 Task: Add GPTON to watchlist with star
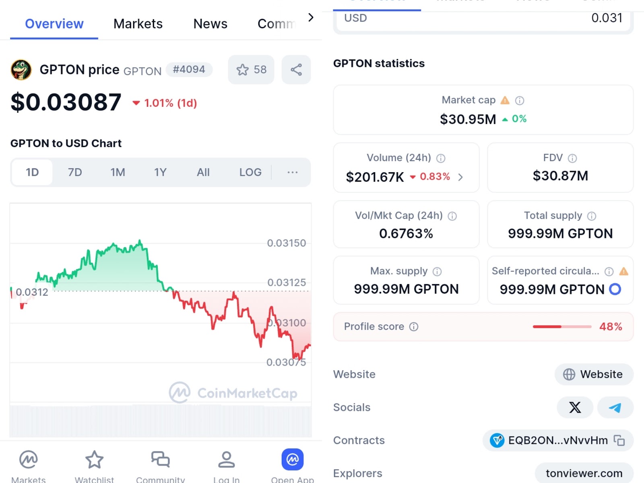251,70
